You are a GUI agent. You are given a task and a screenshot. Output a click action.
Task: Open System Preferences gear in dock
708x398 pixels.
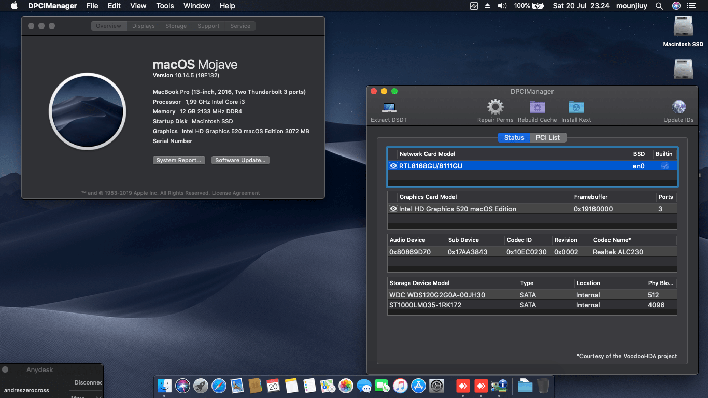click(437, 386)
